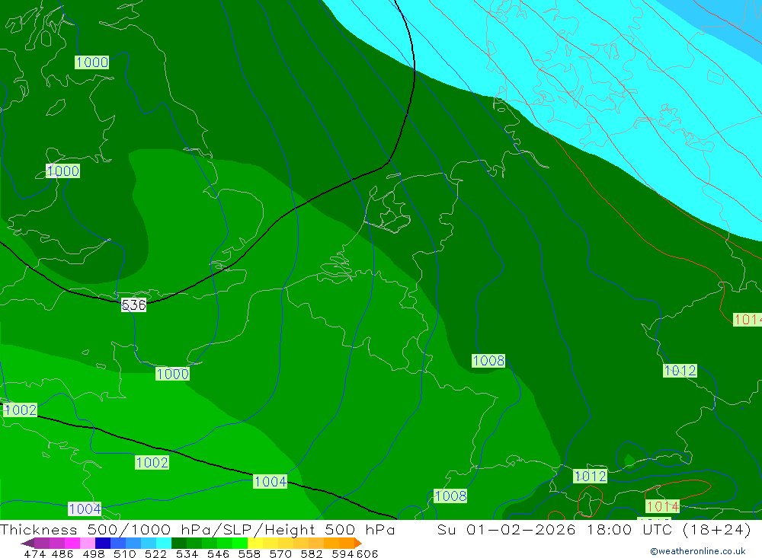Click the 606 legend value

[x=367, y=553]
